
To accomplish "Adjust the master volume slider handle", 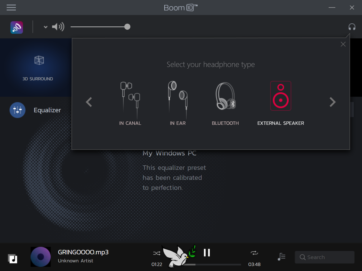I will [127, 27].
